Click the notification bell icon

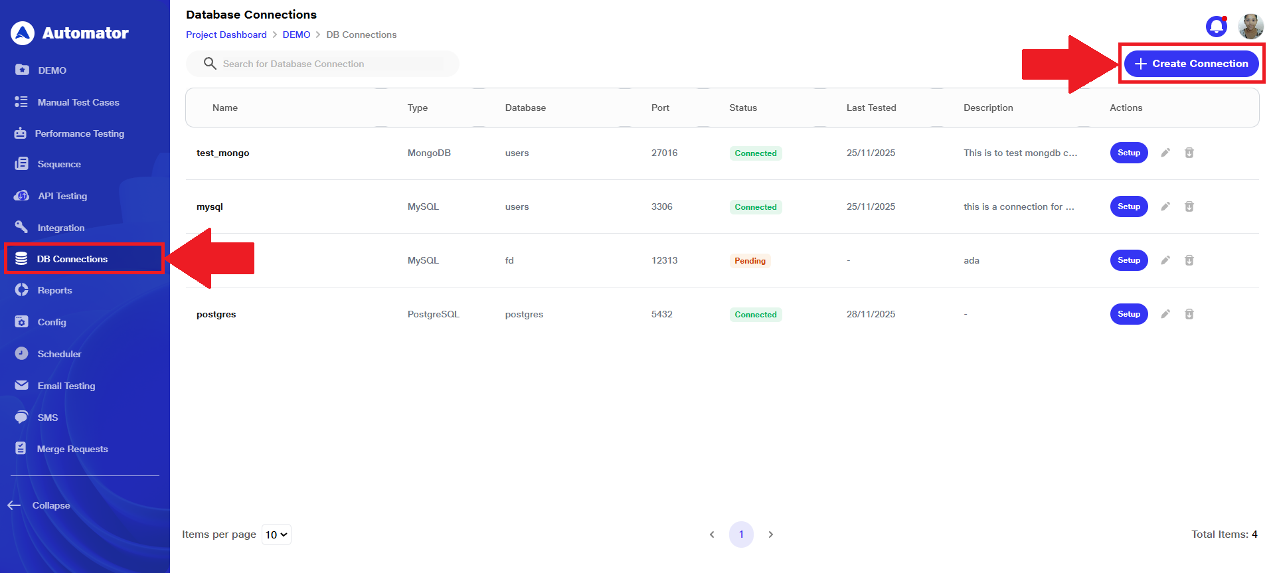pos(1216,27)
